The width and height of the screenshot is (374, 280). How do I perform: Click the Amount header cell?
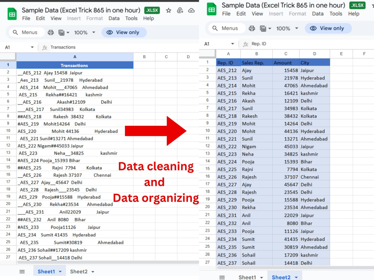(x=286, y=63)
